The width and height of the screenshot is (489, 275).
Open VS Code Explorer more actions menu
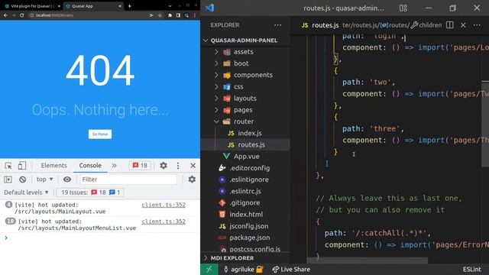[x=277, y=25]
